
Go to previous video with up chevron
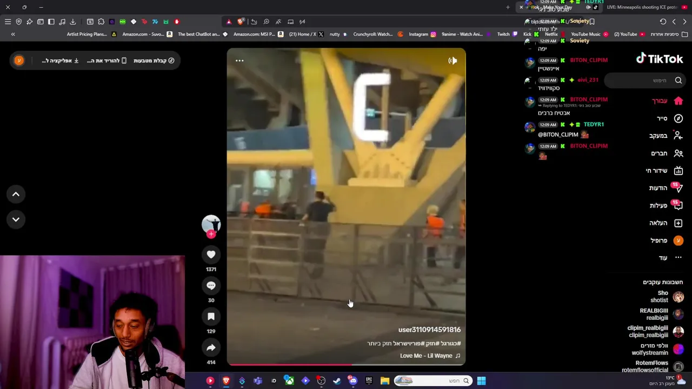pyautogui.click(x=16, y=194)
